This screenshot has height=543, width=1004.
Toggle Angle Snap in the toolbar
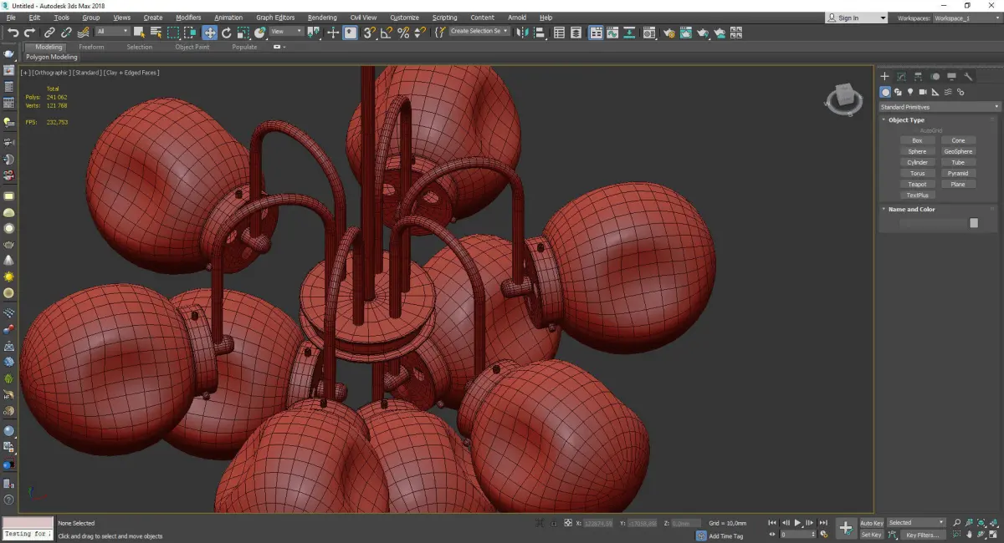tap(386, 33)
